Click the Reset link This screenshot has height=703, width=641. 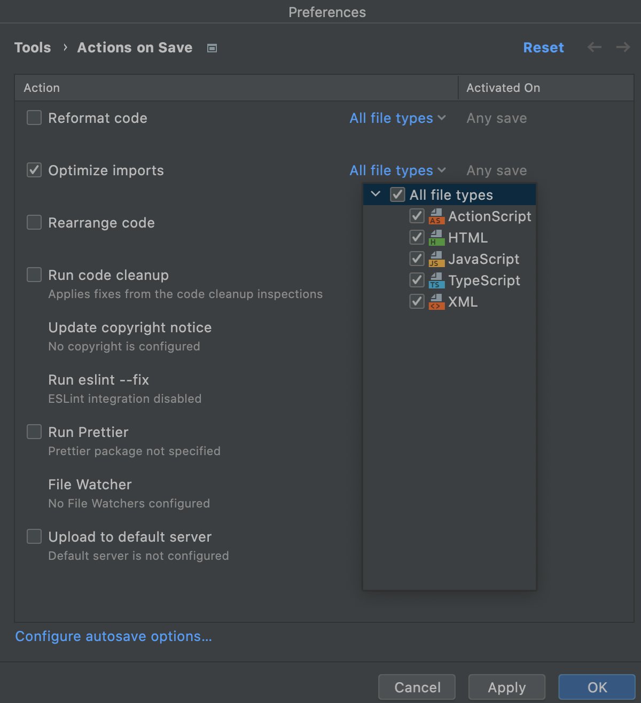pyautogui.click(x=543, y=48)
